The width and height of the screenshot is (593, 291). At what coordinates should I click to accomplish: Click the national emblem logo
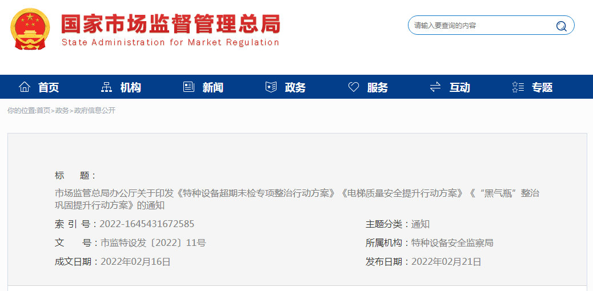(30, 29)
